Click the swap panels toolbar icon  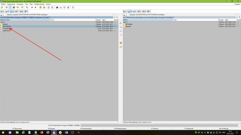click(x=22, y=7)
